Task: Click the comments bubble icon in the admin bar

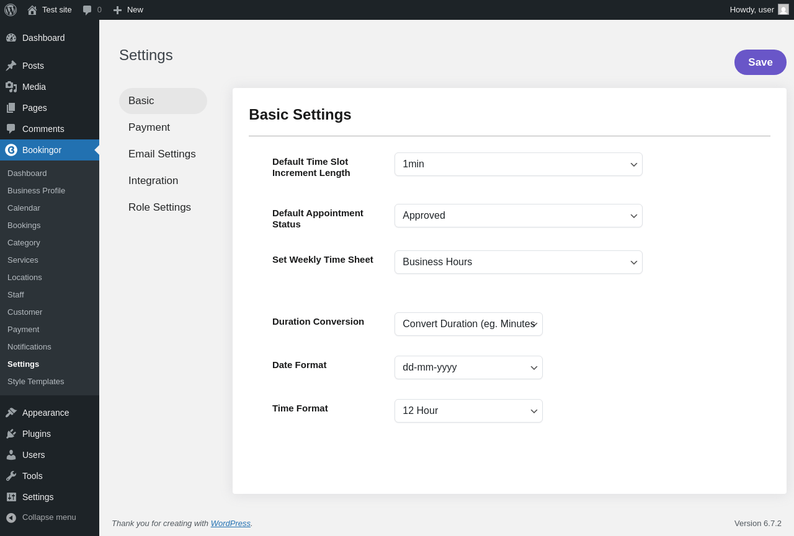Action: [x=87, y=10]
